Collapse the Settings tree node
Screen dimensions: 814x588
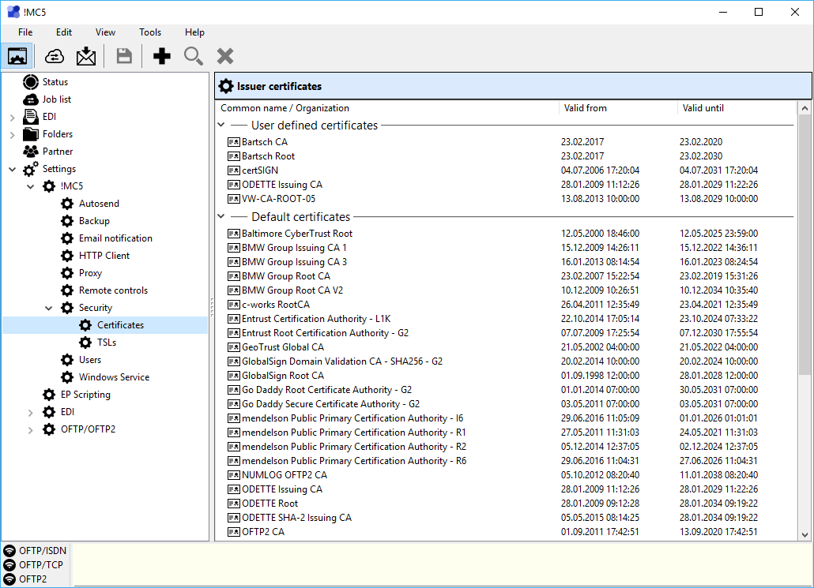13,169
